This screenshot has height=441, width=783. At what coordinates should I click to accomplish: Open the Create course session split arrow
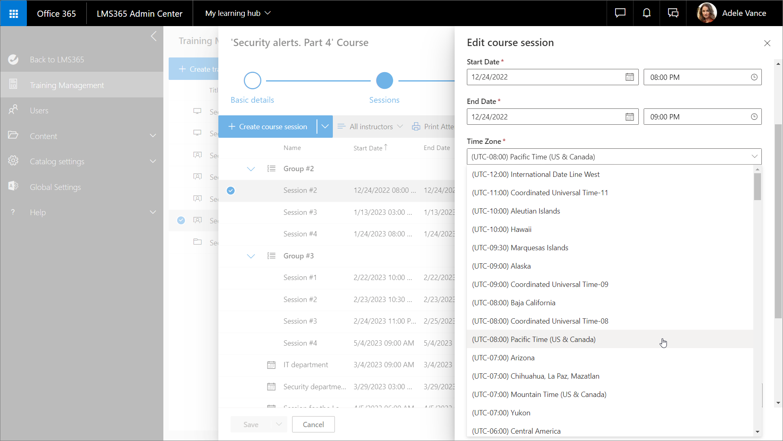[x=325, y=127]
